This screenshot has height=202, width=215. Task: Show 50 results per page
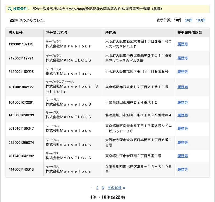tap(189, 20)
